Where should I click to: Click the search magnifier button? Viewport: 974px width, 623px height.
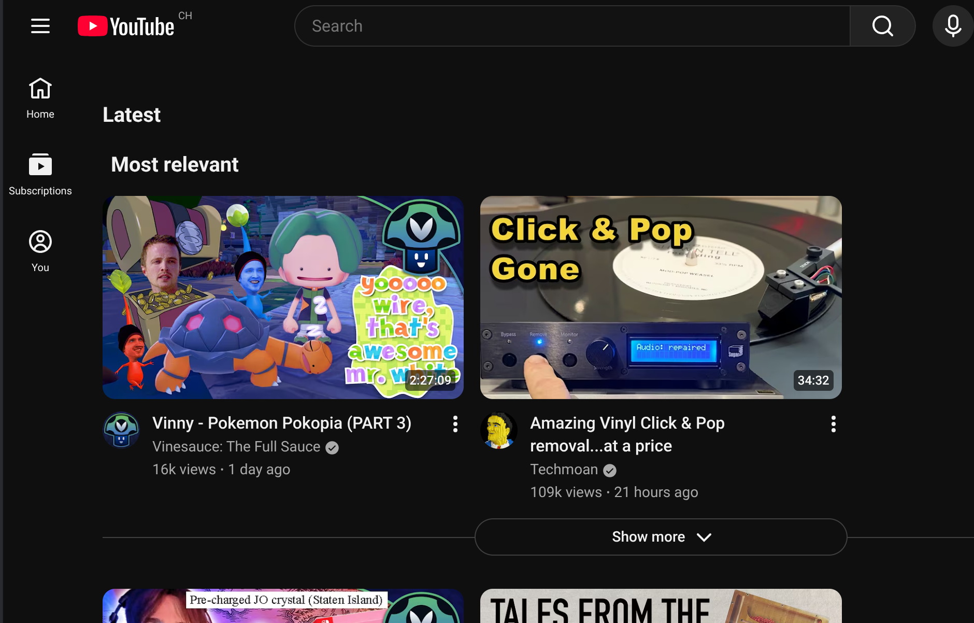[882, 26]
